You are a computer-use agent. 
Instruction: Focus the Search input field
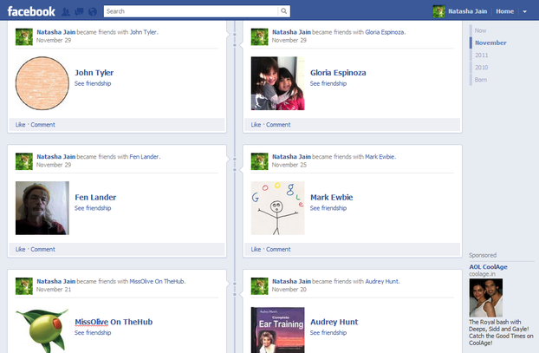point(191,11)
